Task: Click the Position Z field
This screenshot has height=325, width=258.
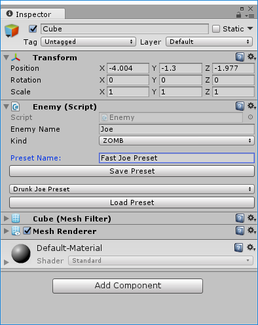Action: (x=233, y=68)
